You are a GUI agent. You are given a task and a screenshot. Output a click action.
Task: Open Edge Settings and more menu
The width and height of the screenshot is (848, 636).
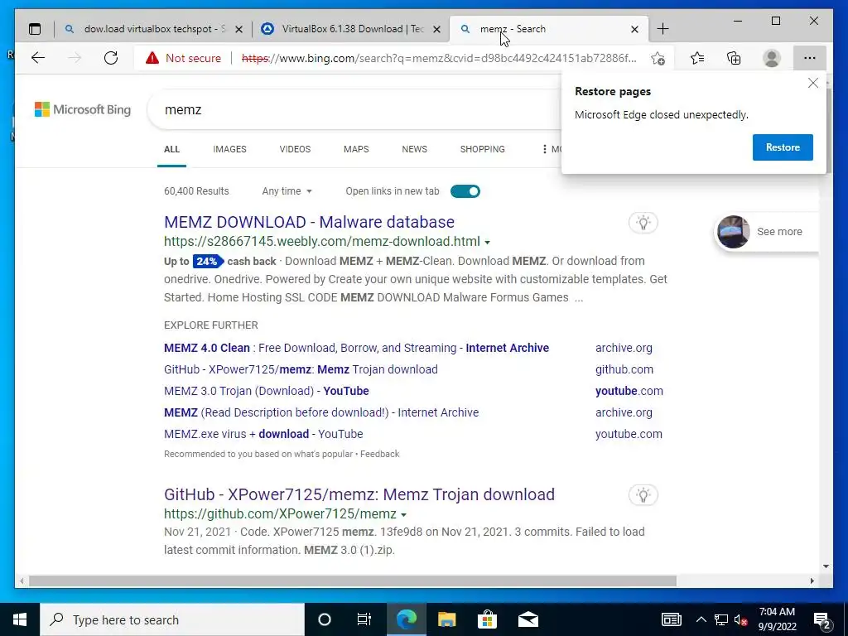810,58
